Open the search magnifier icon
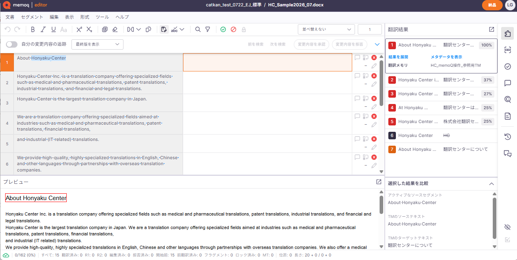The width and height of the screenshot is (517, 260). tap(198, 29)
